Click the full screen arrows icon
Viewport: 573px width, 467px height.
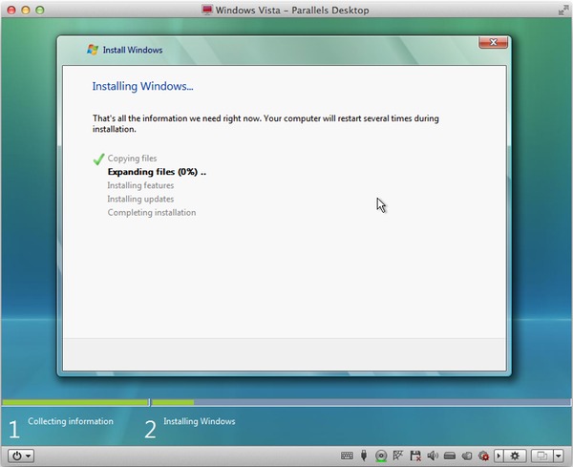pyautogui.click(x=563, y=10)
